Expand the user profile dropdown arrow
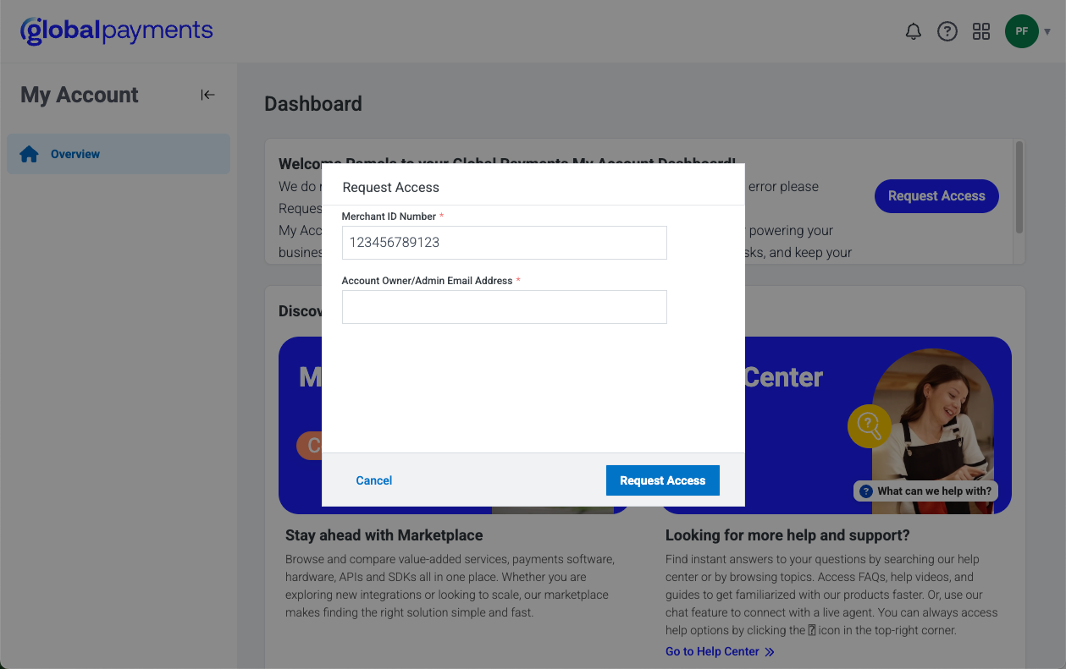The image size is (1066, 669). pos(1047,32)
